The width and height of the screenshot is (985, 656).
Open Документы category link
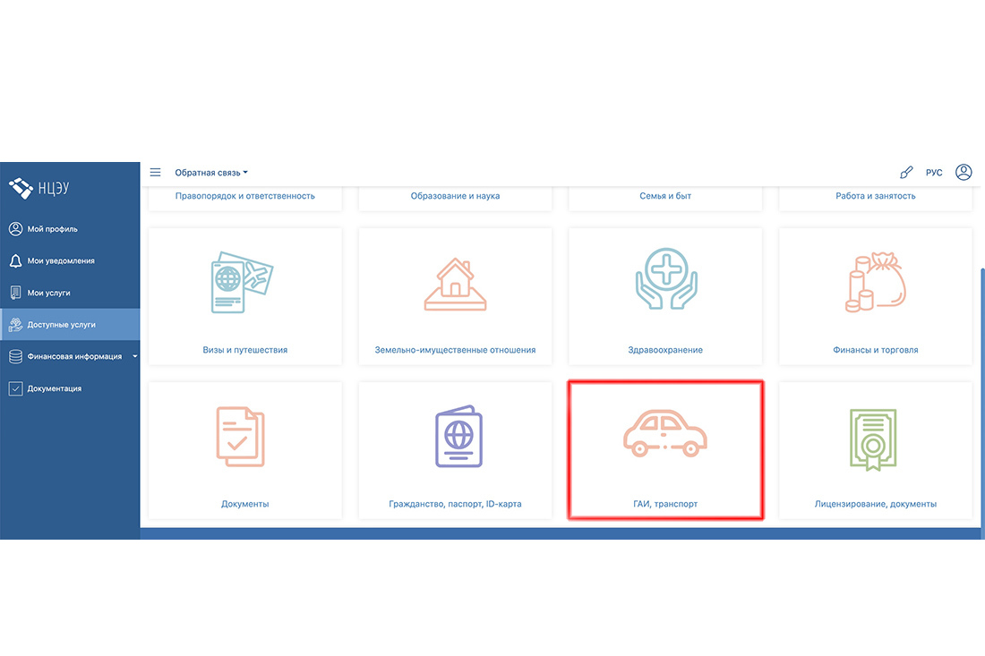tap(245, 504)
